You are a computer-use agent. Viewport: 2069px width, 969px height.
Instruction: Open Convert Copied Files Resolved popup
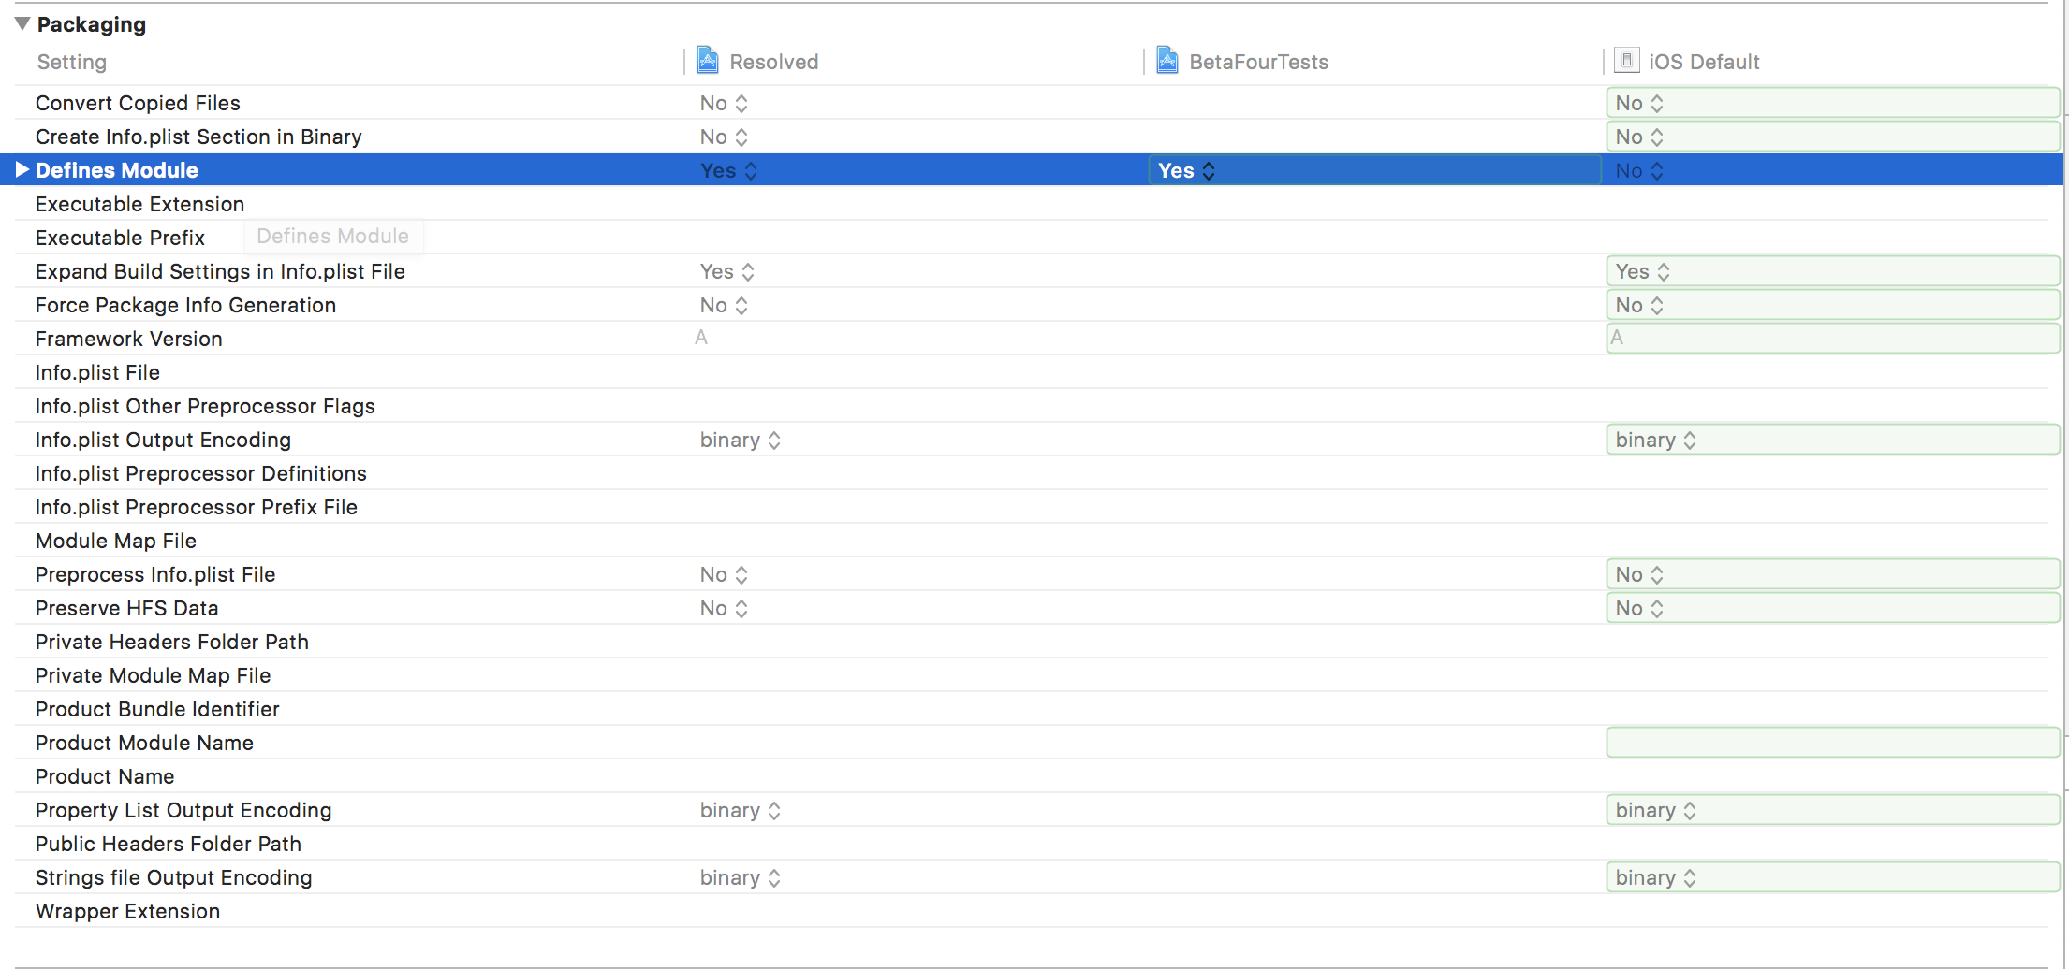point(724,103)
